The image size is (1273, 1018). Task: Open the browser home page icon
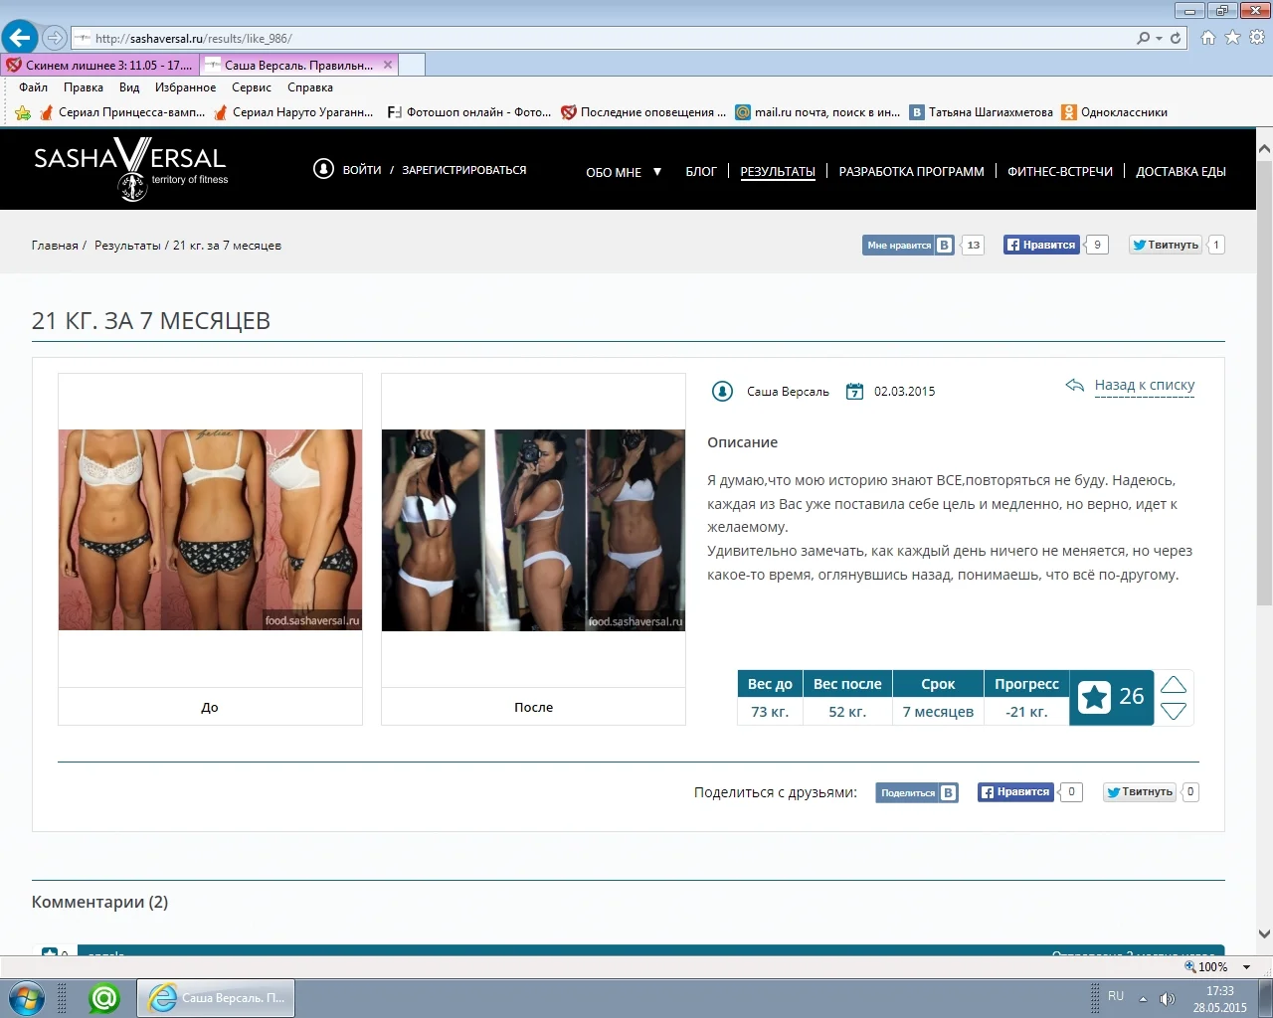click(1208, 38)
